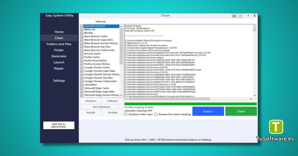Open the Repair section
Screen dimensions: 298x156
[59, 68]
